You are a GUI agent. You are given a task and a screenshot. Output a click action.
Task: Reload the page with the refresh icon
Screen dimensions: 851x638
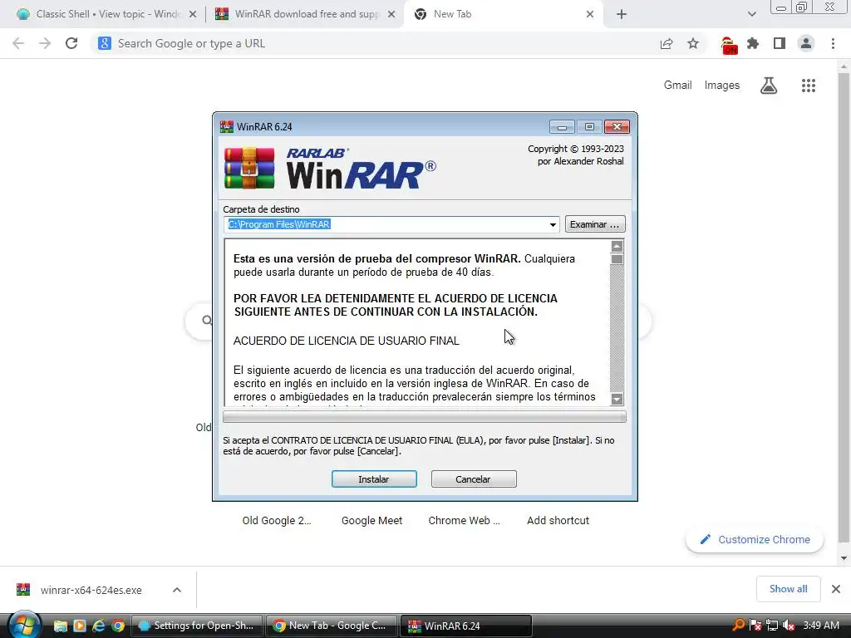(x=71, y=43)
